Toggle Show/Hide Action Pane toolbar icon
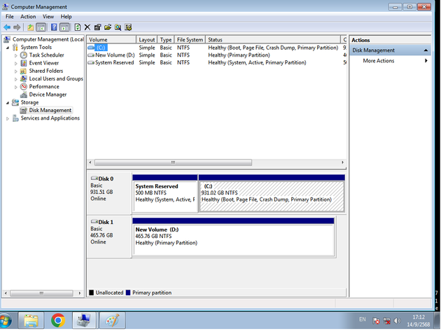The image size is (448, 336). point(64,28)
